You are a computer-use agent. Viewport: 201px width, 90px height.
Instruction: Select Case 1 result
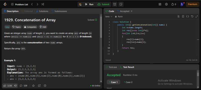(114, 82)
